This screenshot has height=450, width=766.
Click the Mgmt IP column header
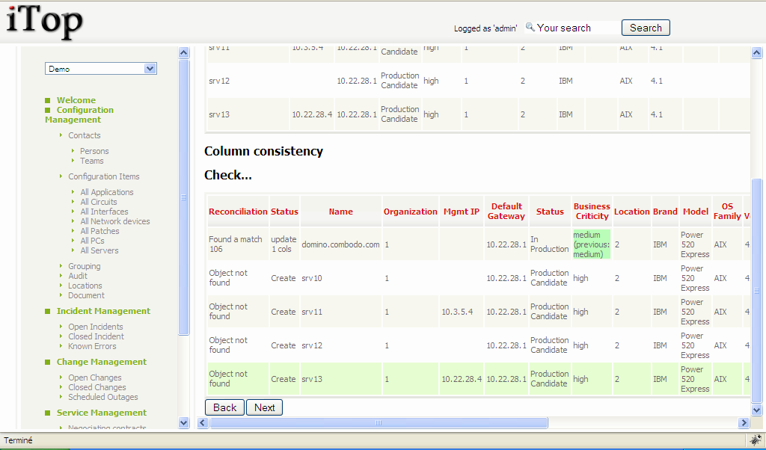tap(461, 212)
